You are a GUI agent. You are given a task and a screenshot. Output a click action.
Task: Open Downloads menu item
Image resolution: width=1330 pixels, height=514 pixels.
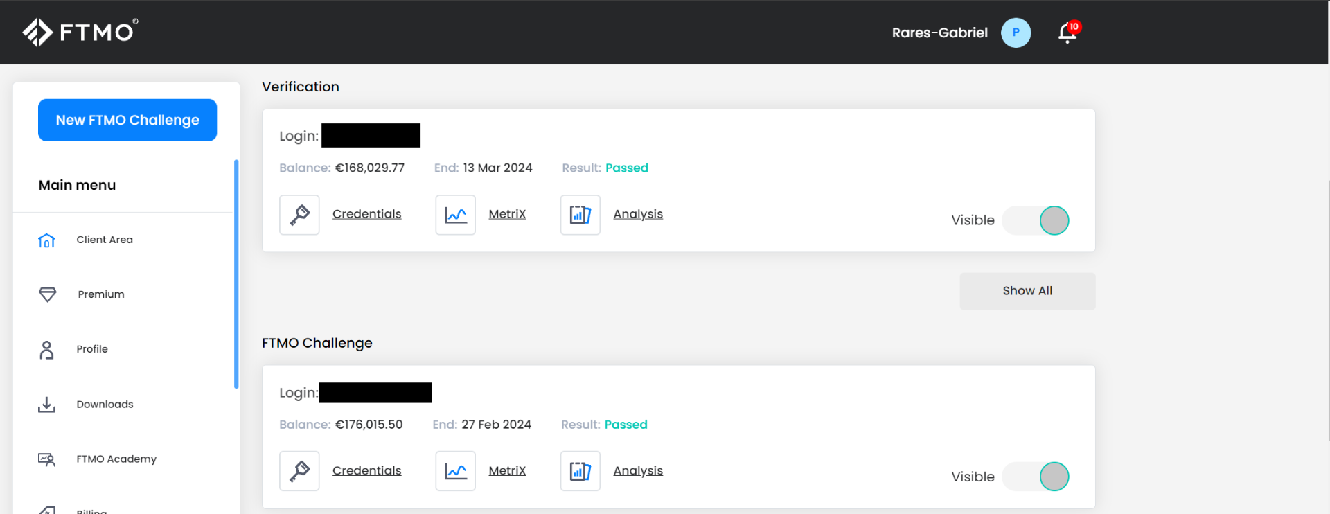pos(105,405)
